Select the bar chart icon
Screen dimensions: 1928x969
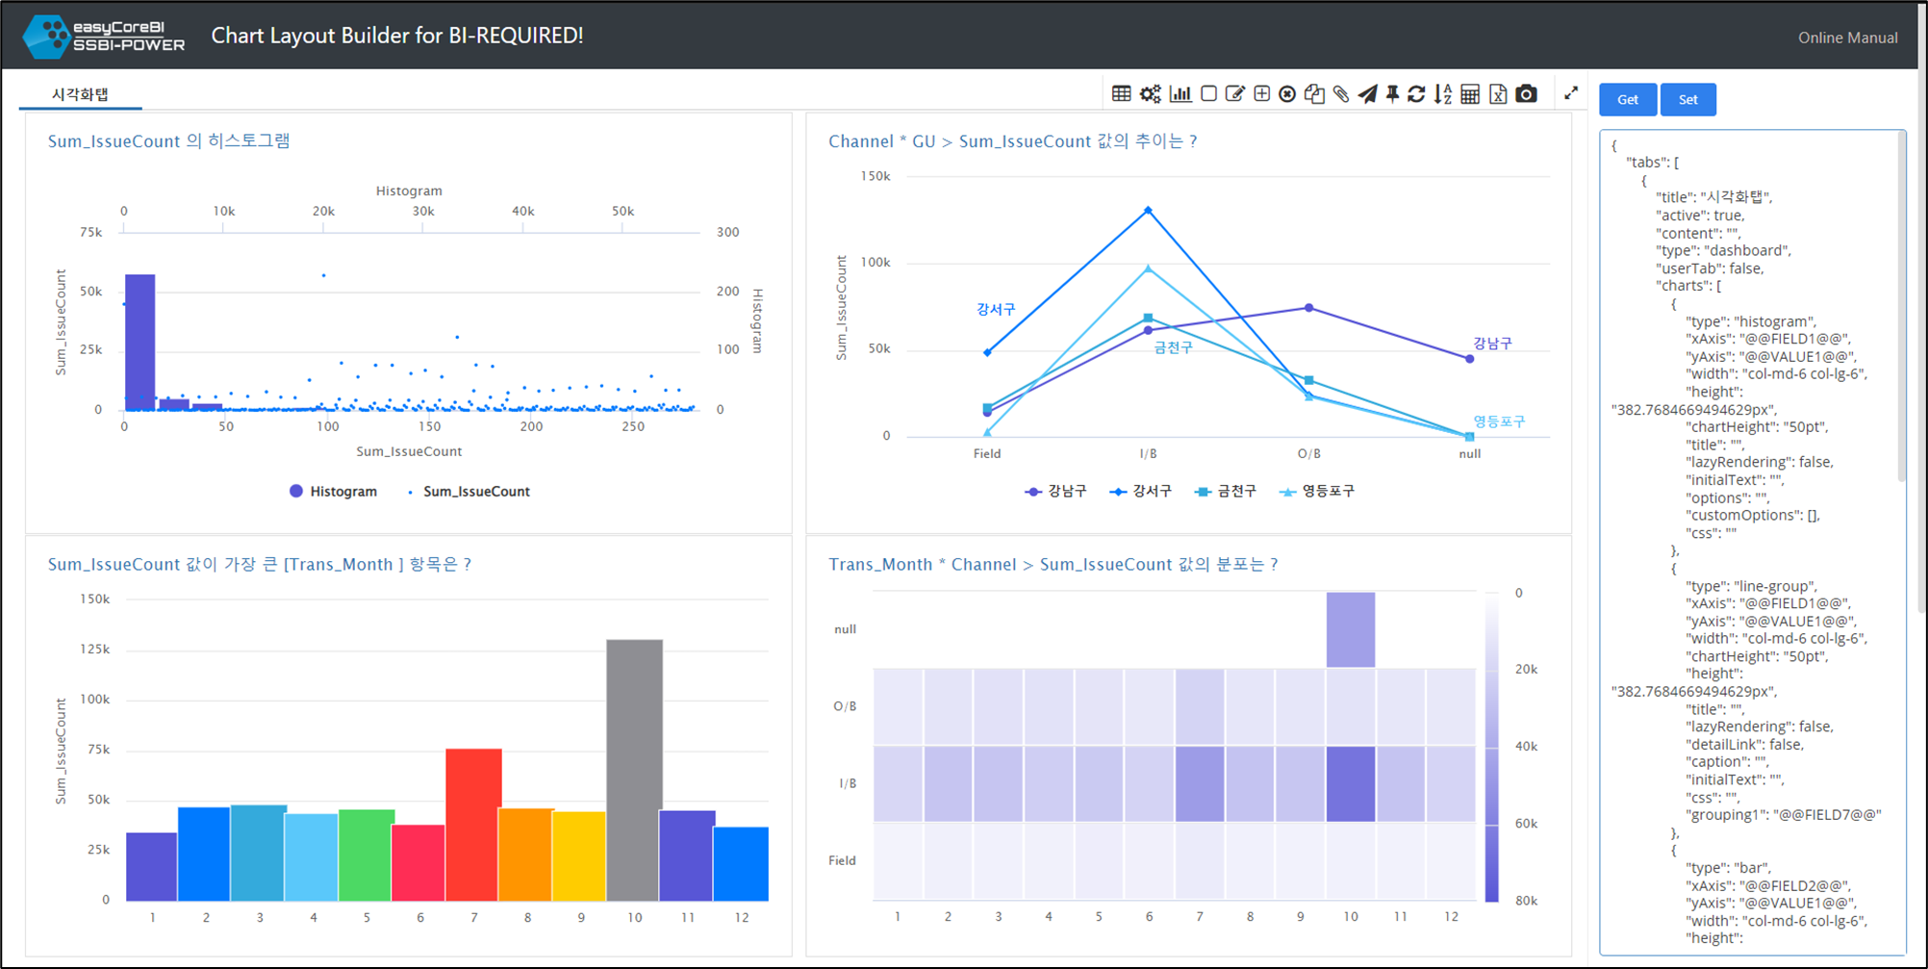[x=1180, y=94]
